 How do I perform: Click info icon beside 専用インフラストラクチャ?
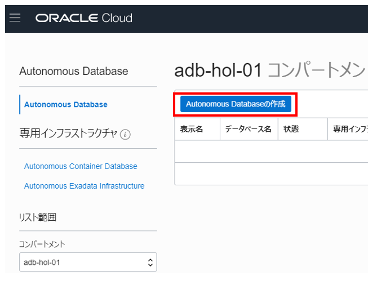(x=125, y=135)
